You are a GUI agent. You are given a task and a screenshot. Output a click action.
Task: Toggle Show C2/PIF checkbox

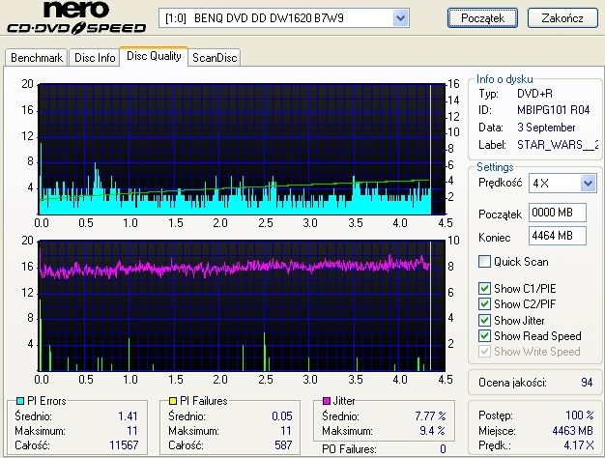pyautogui.click(x=484, y=304)
